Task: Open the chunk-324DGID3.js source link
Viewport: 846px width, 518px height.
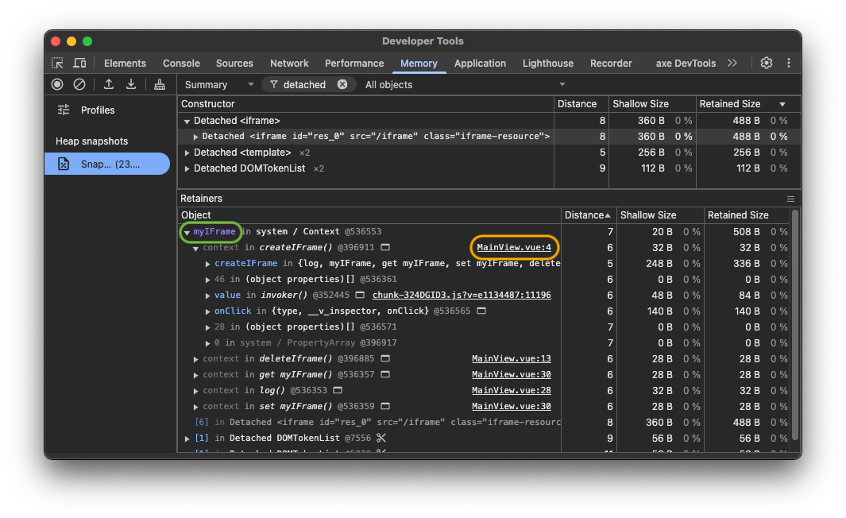Action: pyautogui.click(x=462, y=296)
